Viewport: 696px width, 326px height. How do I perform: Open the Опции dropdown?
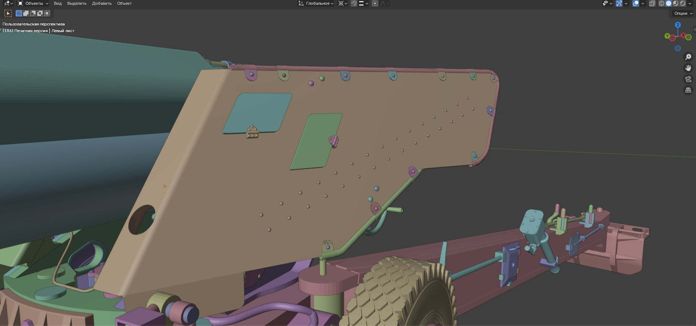683,13
